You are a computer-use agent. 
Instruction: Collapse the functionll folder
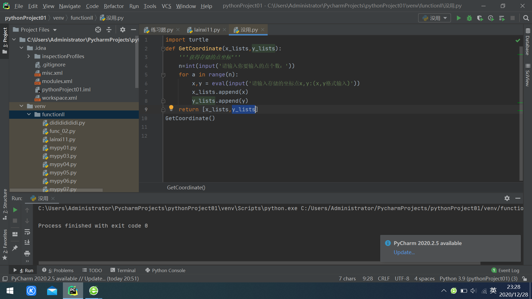coord(29,114)
